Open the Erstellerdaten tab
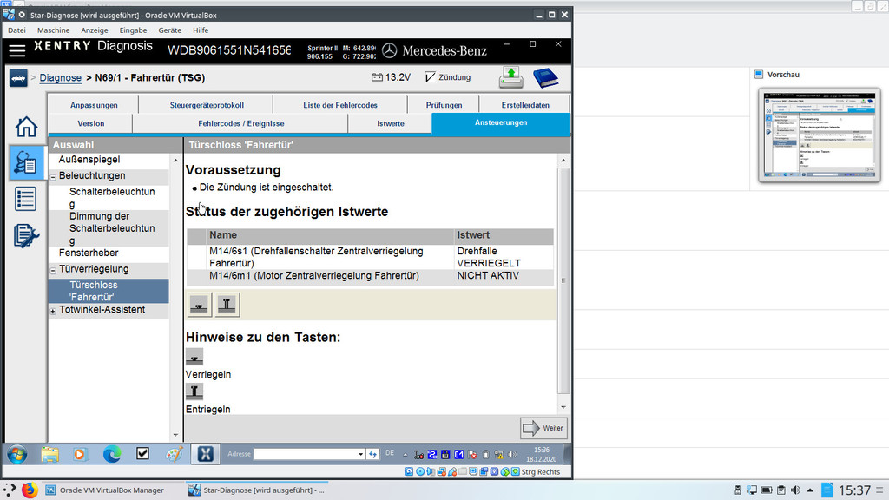 pos(525,105)
